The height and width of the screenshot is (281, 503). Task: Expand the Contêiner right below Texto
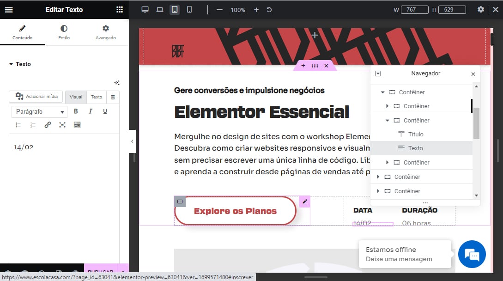tap(387, 163)
